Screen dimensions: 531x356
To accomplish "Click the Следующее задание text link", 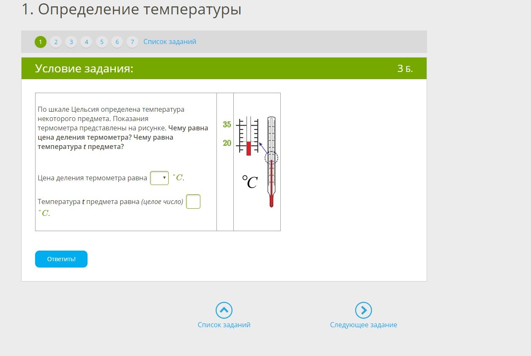I will tap(364, 325).
